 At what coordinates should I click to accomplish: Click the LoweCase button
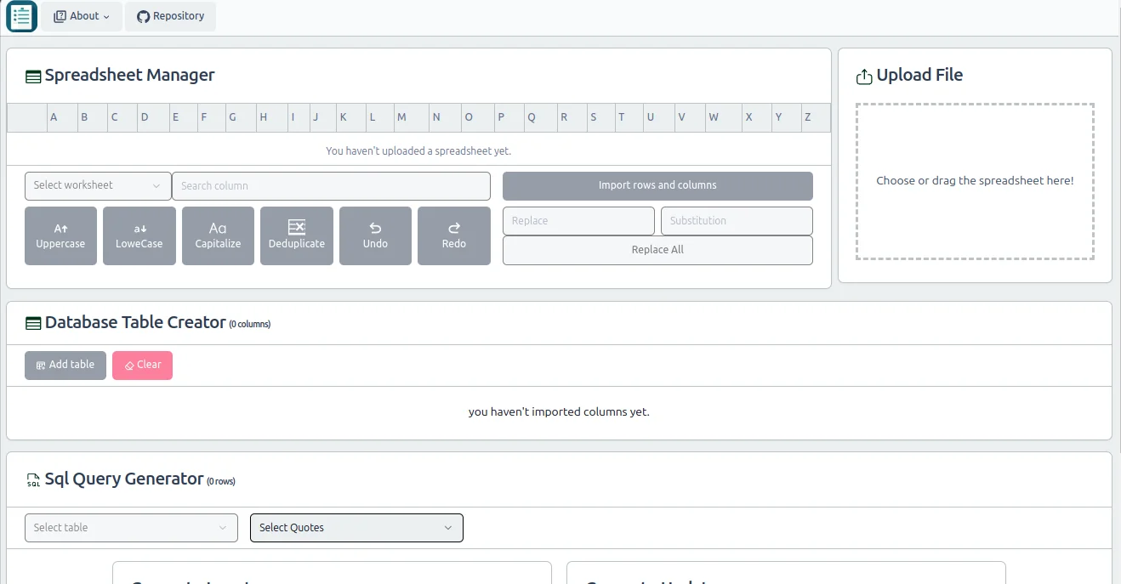point(139,236)
